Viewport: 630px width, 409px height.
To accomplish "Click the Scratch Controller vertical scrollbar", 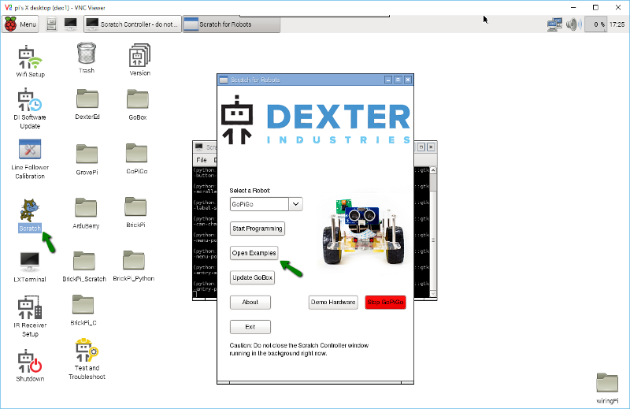I will point(433,233).
